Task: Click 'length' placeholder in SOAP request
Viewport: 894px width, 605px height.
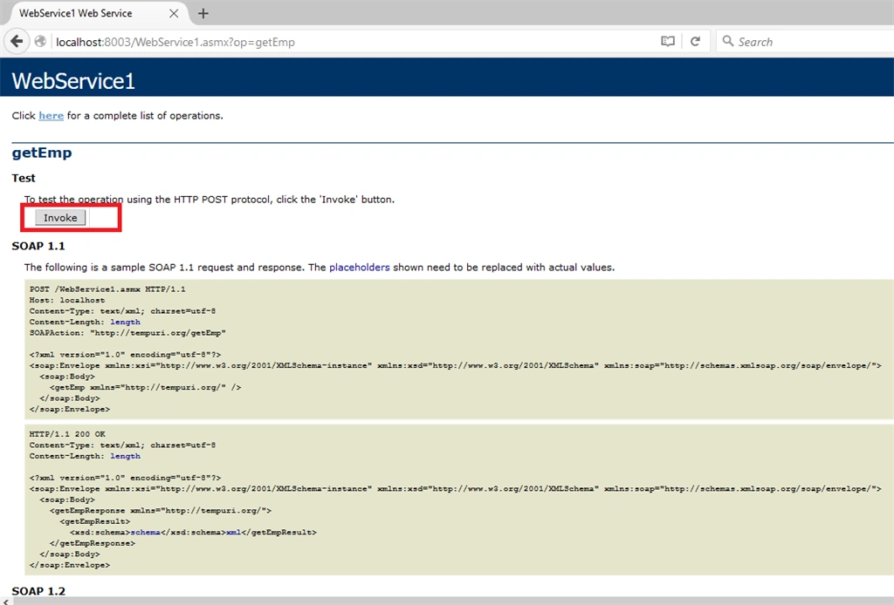Action: [125, 322]
